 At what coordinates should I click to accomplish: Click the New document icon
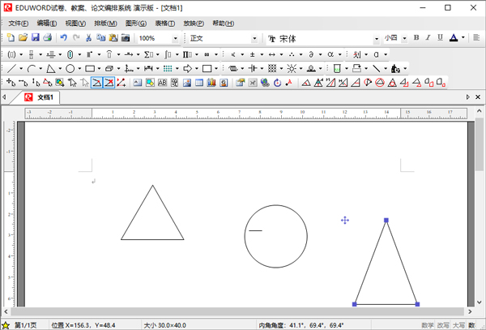[x=11, y=38]
